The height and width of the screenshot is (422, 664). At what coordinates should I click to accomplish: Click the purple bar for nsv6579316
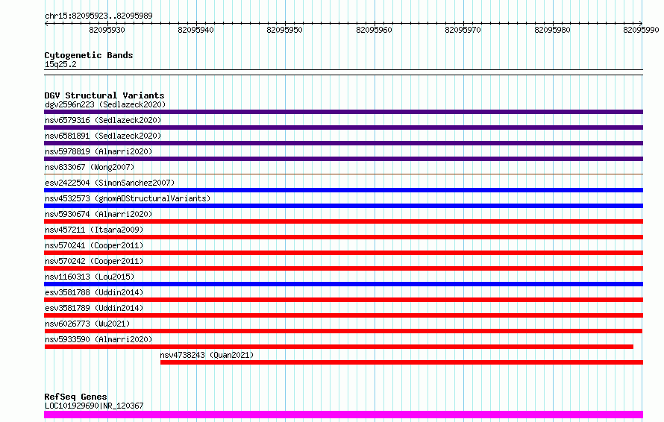pyautogui.click(x=343, y=127)
